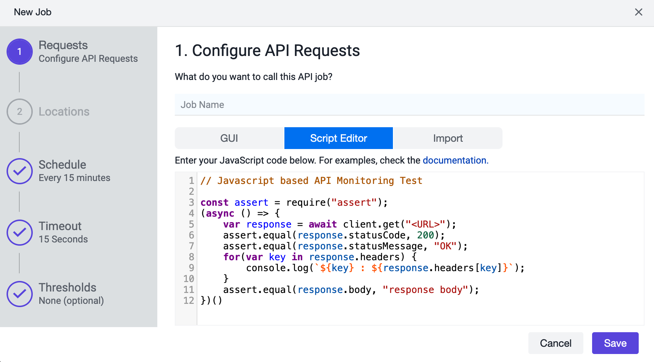Click line number 12 in gutter
Screen dimensions: 654x362
point(189,301)
